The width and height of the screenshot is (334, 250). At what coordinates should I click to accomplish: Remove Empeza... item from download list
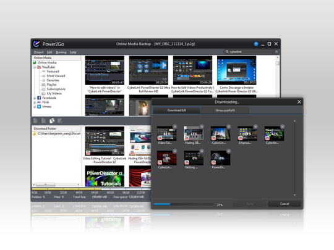(255, 127)
